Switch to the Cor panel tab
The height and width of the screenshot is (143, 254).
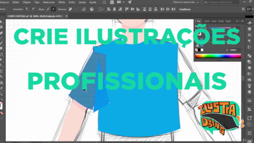click(198, 21)
